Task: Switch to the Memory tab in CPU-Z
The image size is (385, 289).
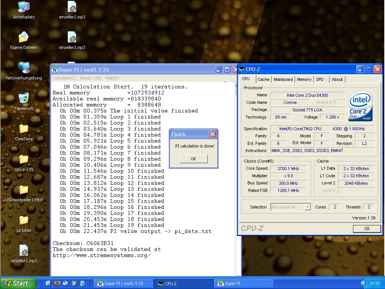Action: (x=304, y=79)
